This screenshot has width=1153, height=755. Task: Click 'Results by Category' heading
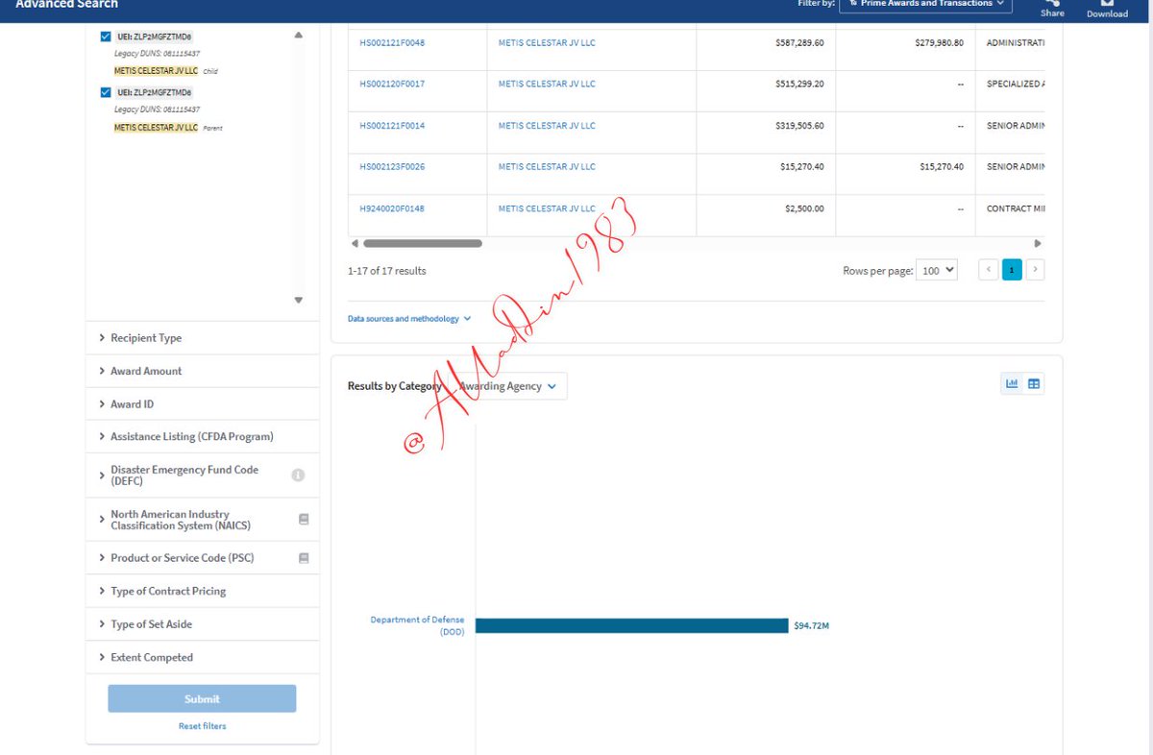point(395,386)
